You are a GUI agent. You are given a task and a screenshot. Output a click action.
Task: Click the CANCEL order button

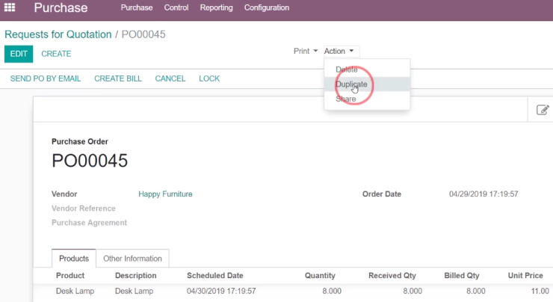[x=170, y=78]
